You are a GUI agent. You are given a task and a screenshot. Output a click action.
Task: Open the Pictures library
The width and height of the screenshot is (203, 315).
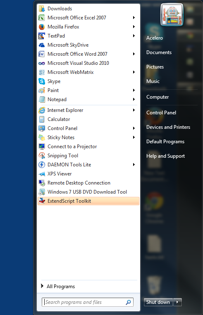(x=155, y=67)
